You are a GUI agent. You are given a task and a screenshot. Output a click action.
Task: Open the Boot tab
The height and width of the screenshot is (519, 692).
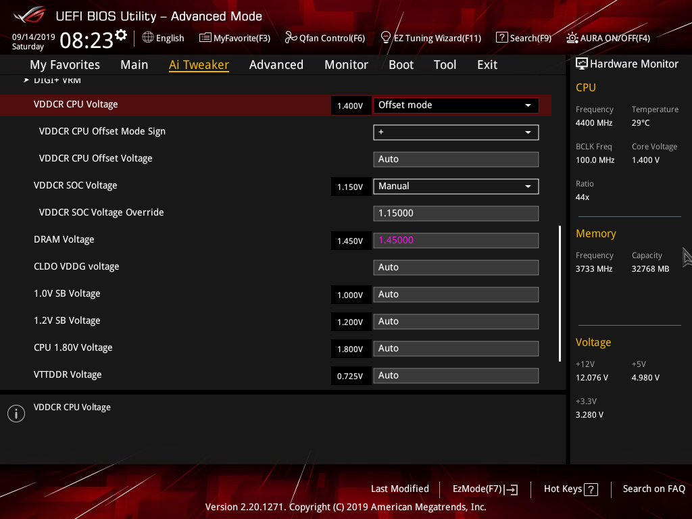401,65
